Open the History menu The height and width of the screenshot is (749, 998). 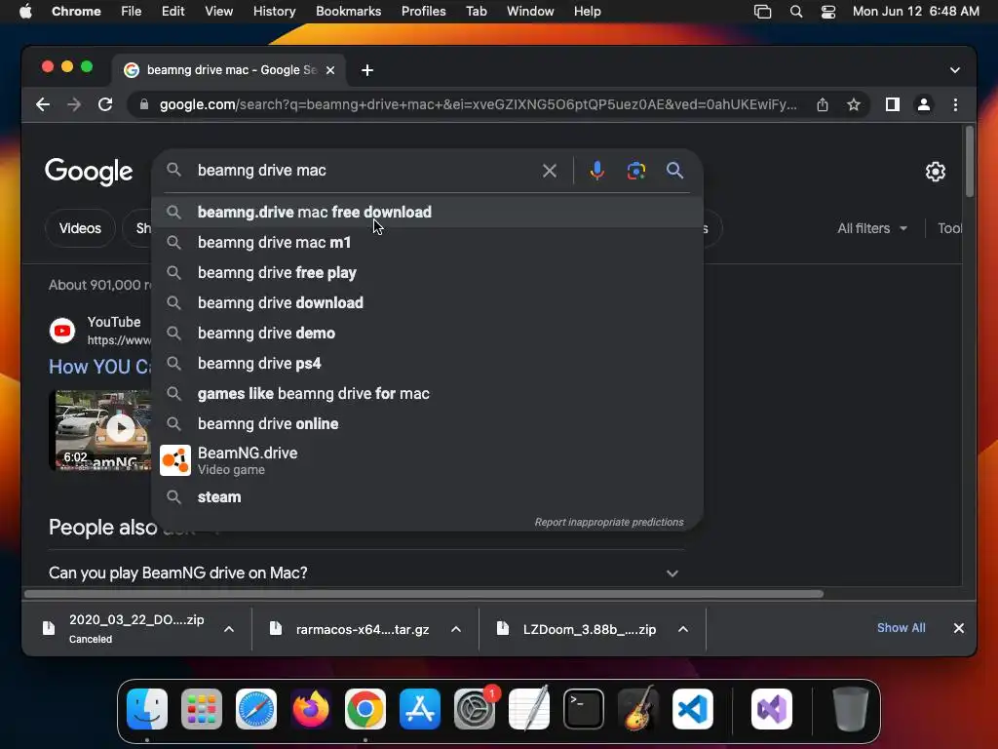tap(274, 12)
